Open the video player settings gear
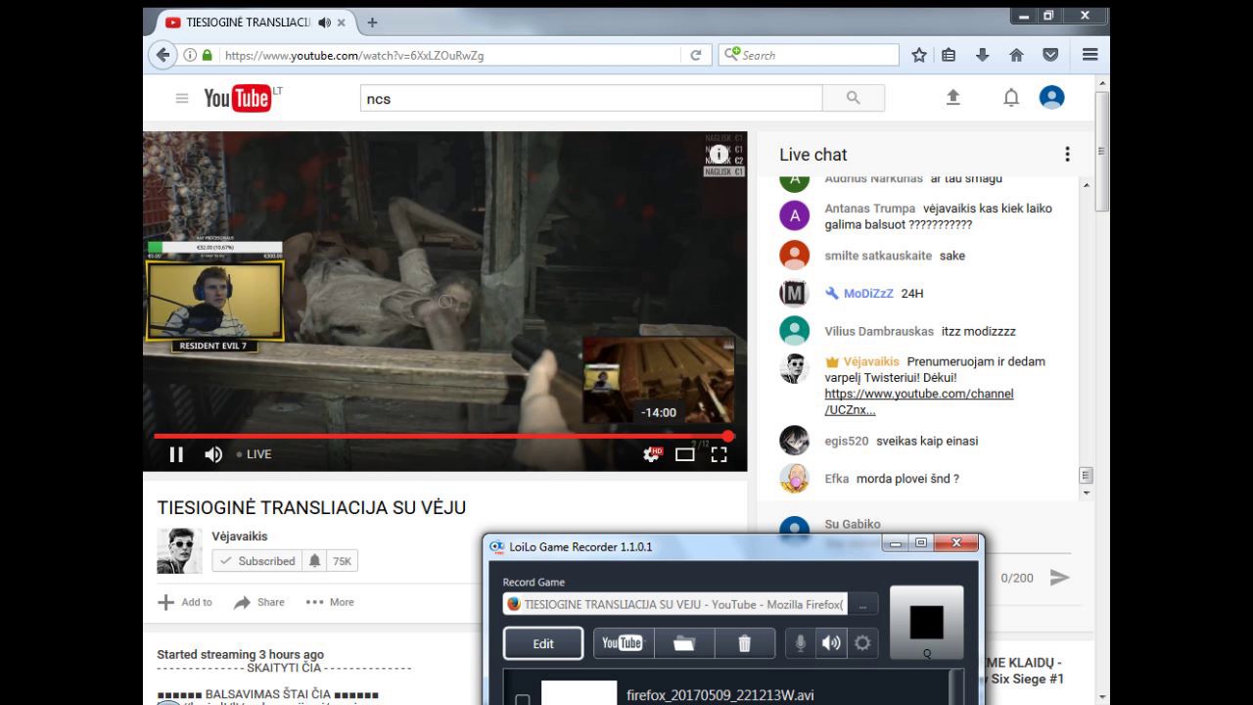 pyautogui.click(x=652, y=454)
